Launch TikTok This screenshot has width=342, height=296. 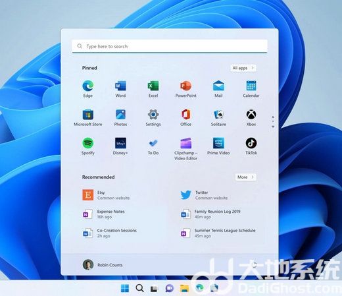click(251, 146)
